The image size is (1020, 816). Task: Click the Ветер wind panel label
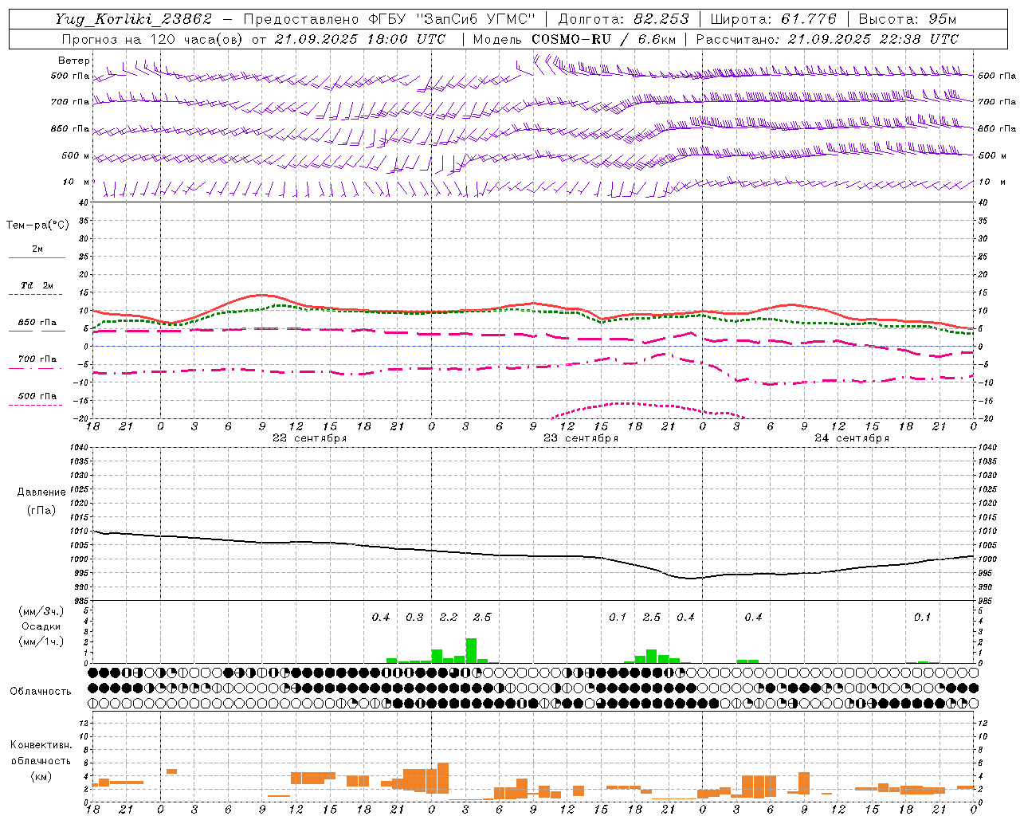click(74, 61)
